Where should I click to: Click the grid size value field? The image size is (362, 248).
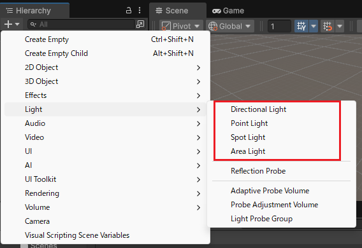pyautogui.click(x=279, y=26)
